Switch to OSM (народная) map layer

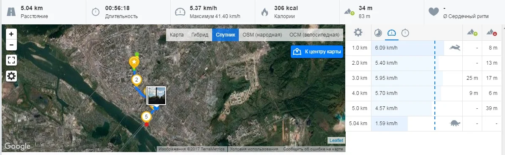(x=262, y=35)
